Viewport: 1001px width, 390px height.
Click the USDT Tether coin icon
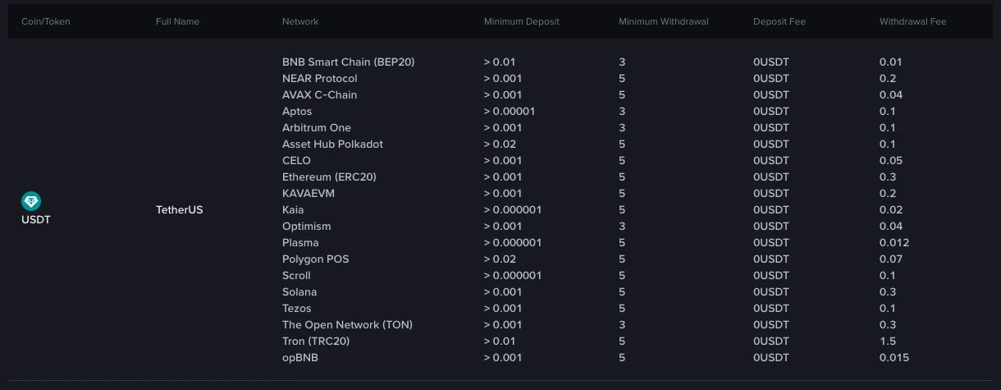click(x=31, y=201)
